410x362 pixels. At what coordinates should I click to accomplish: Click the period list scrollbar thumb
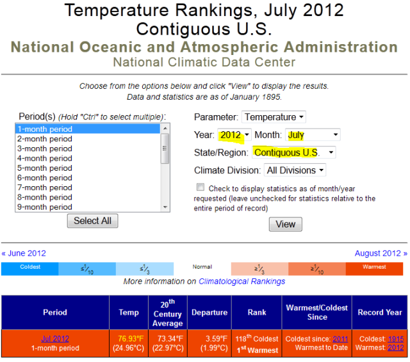coord(165,148)
